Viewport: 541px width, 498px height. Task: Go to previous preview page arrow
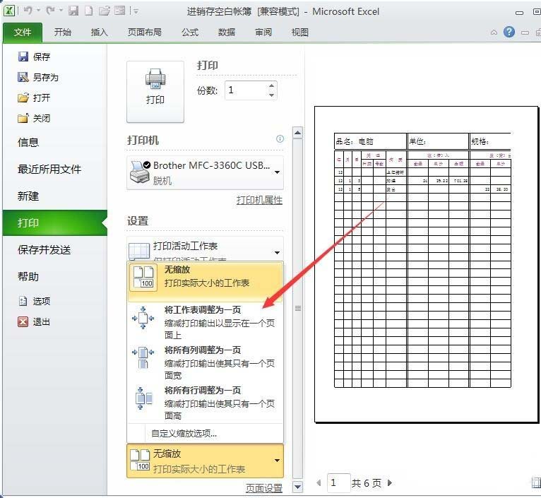319,482
